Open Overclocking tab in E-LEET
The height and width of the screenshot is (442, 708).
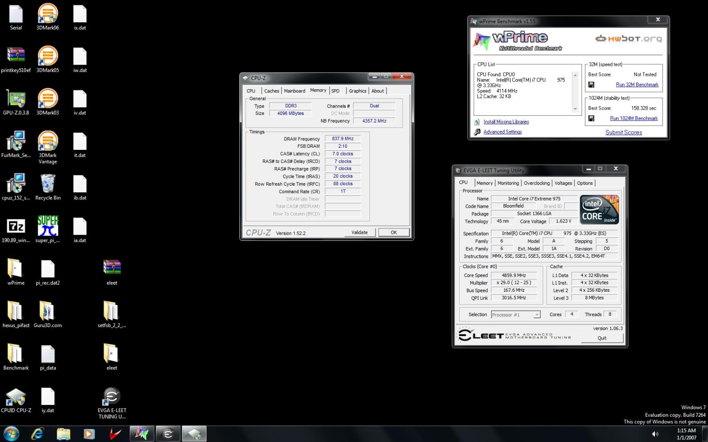(x=537, y=183)
